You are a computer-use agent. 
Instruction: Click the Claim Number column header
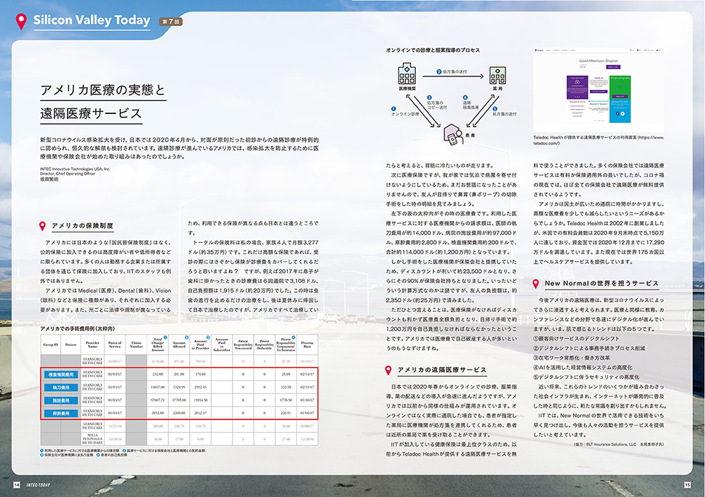click(136, 345)
